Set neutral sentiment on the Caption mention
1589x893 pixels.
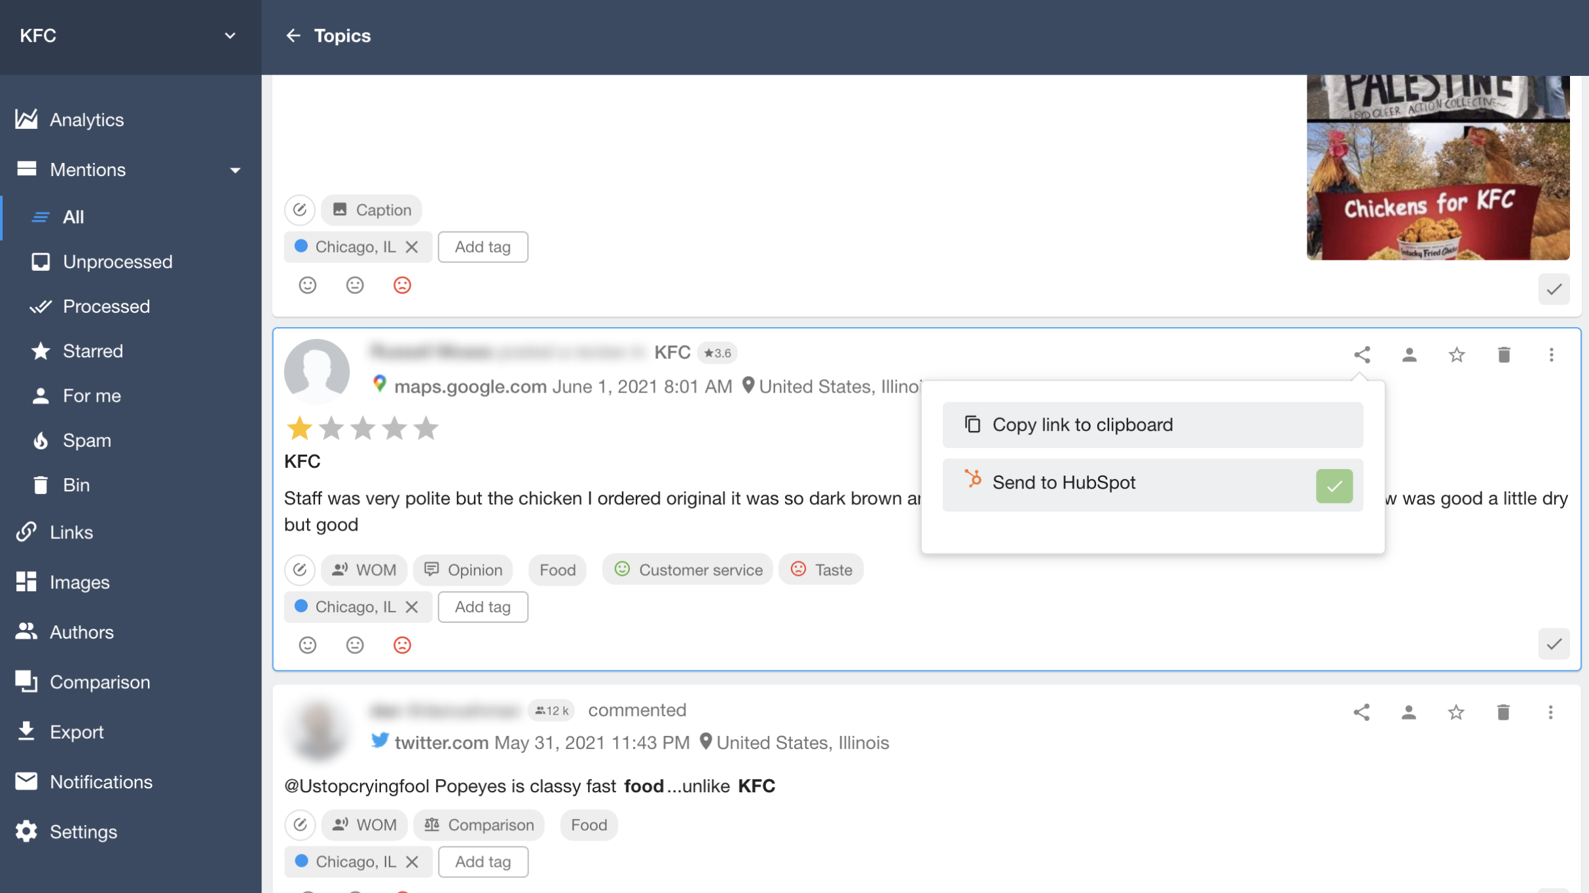[x=355, y=285]
